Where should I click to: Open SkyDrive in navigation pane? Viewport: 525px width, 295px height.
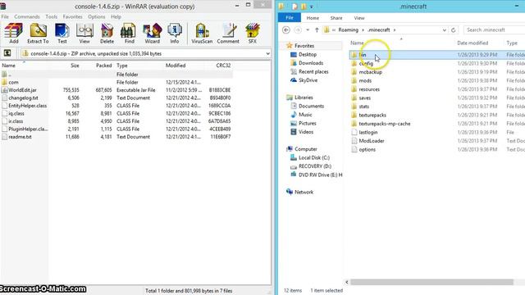click(x=308, y=80)
